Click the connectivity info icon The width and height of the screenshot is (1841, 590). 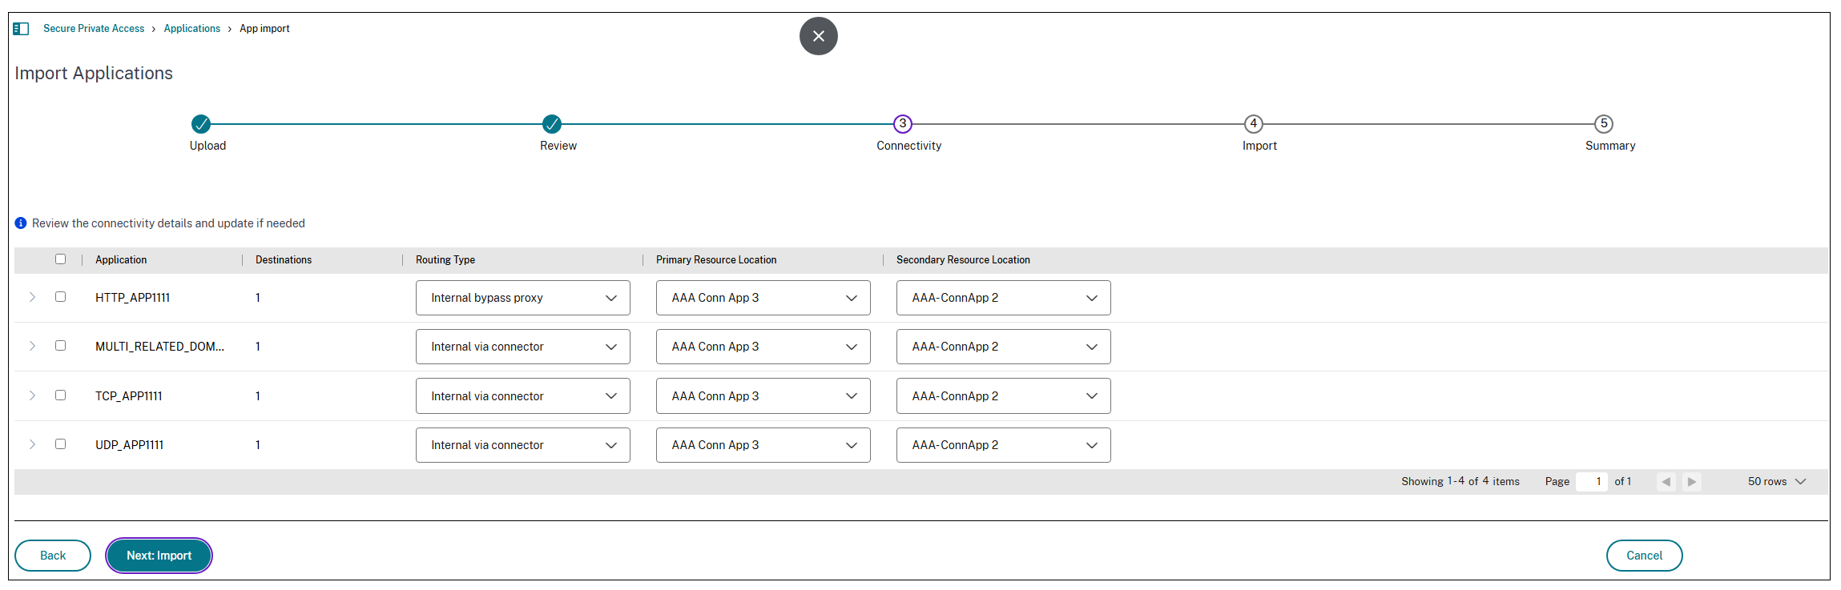[x=21, y=223]
